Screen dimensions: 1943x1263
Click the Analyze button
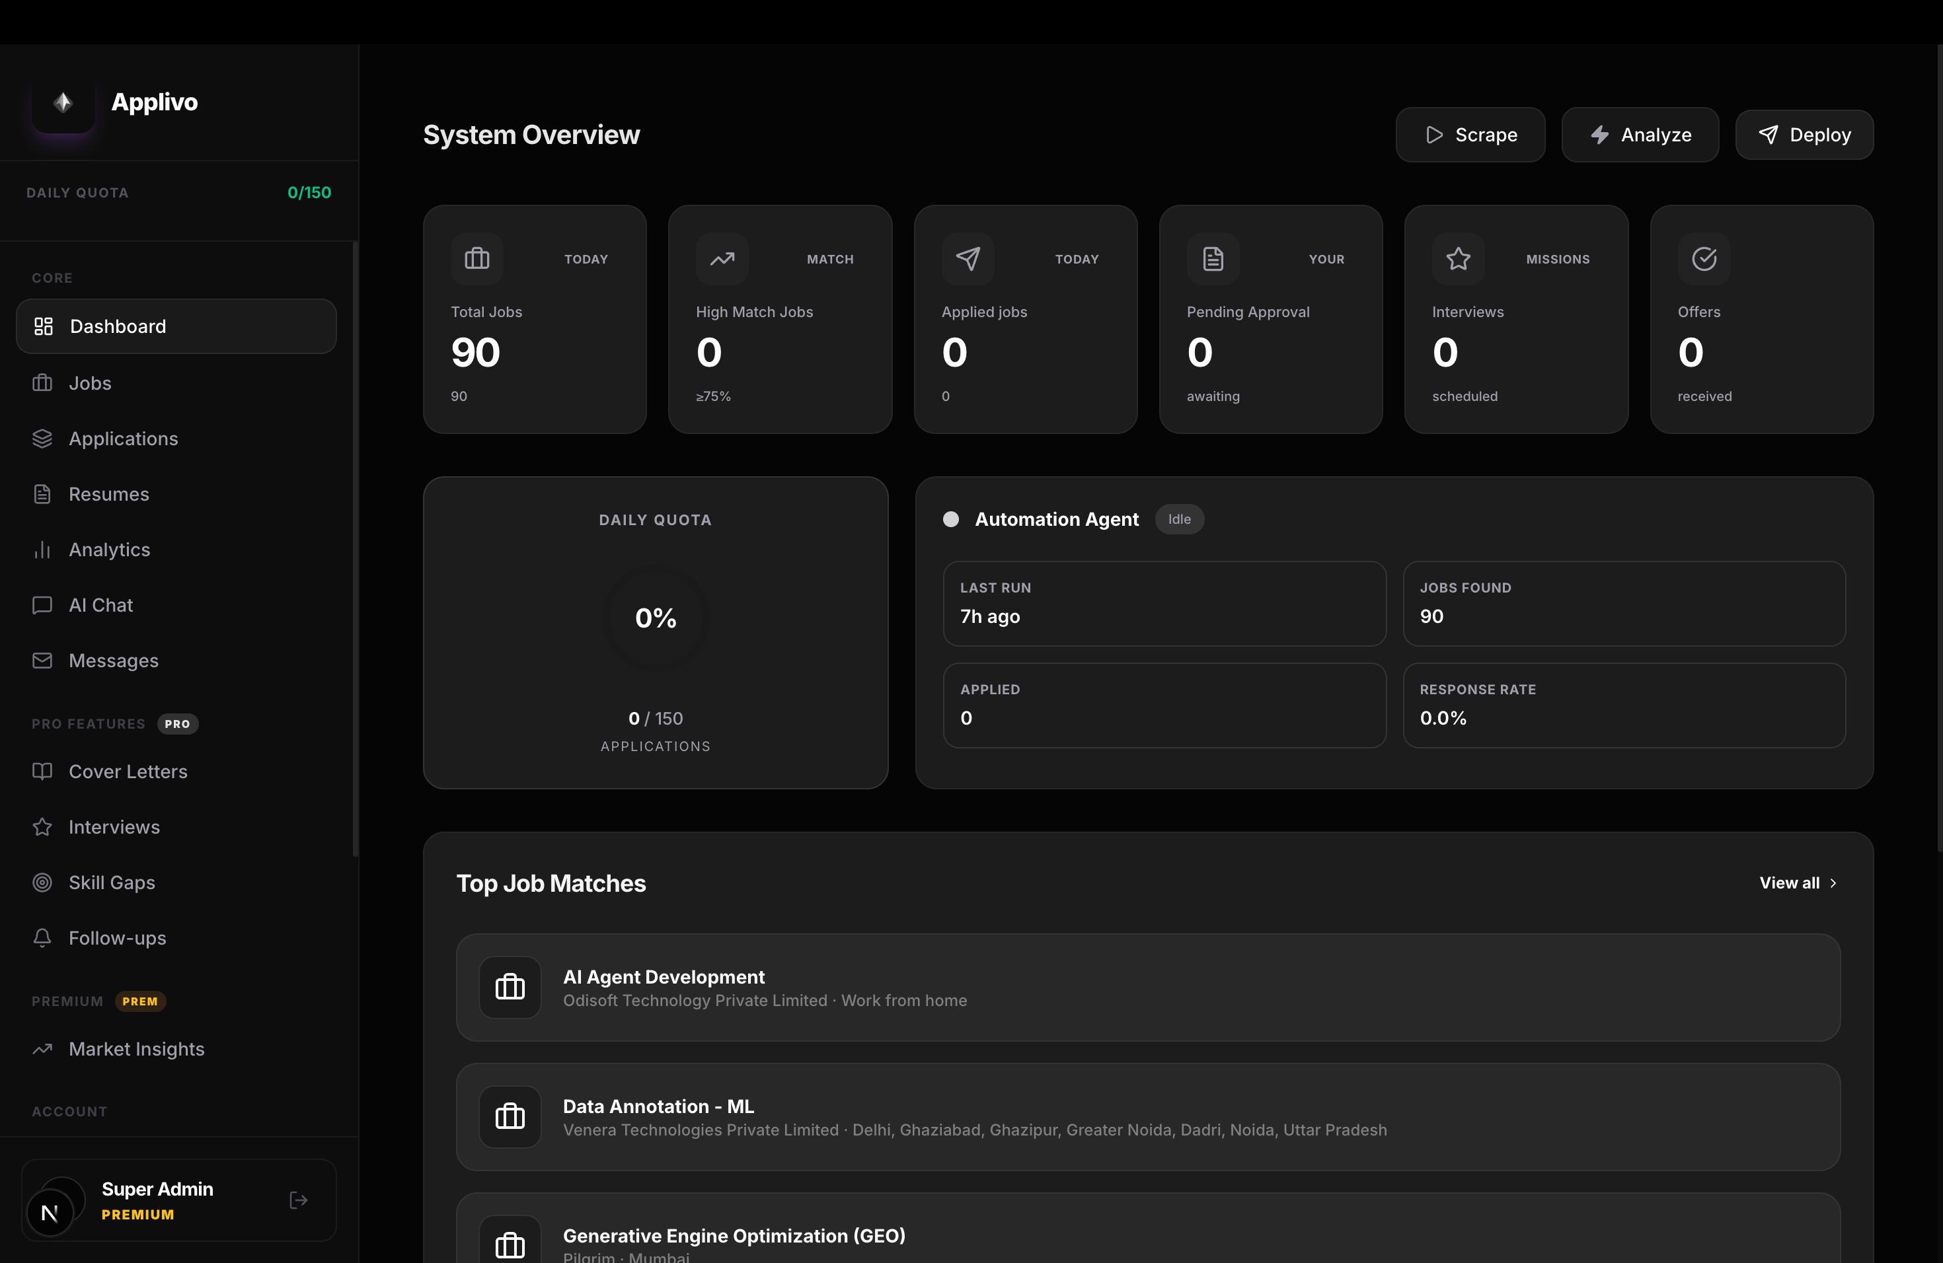coord(1640,135)
